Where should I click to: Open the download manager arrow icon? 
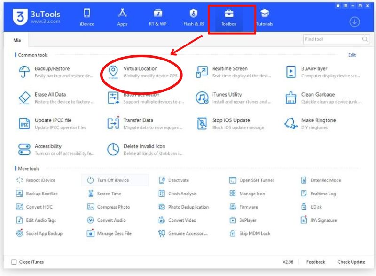click(x=354, y=22)
